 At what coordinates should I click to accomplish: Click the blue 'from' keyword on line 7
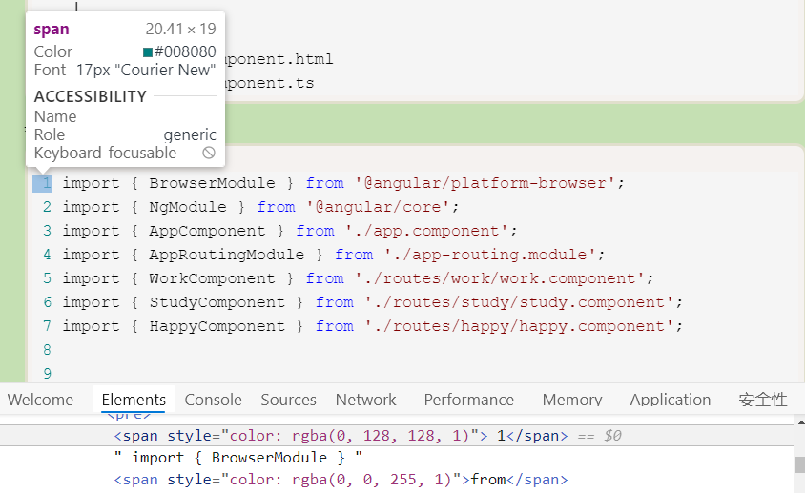[x=335, y=326]
